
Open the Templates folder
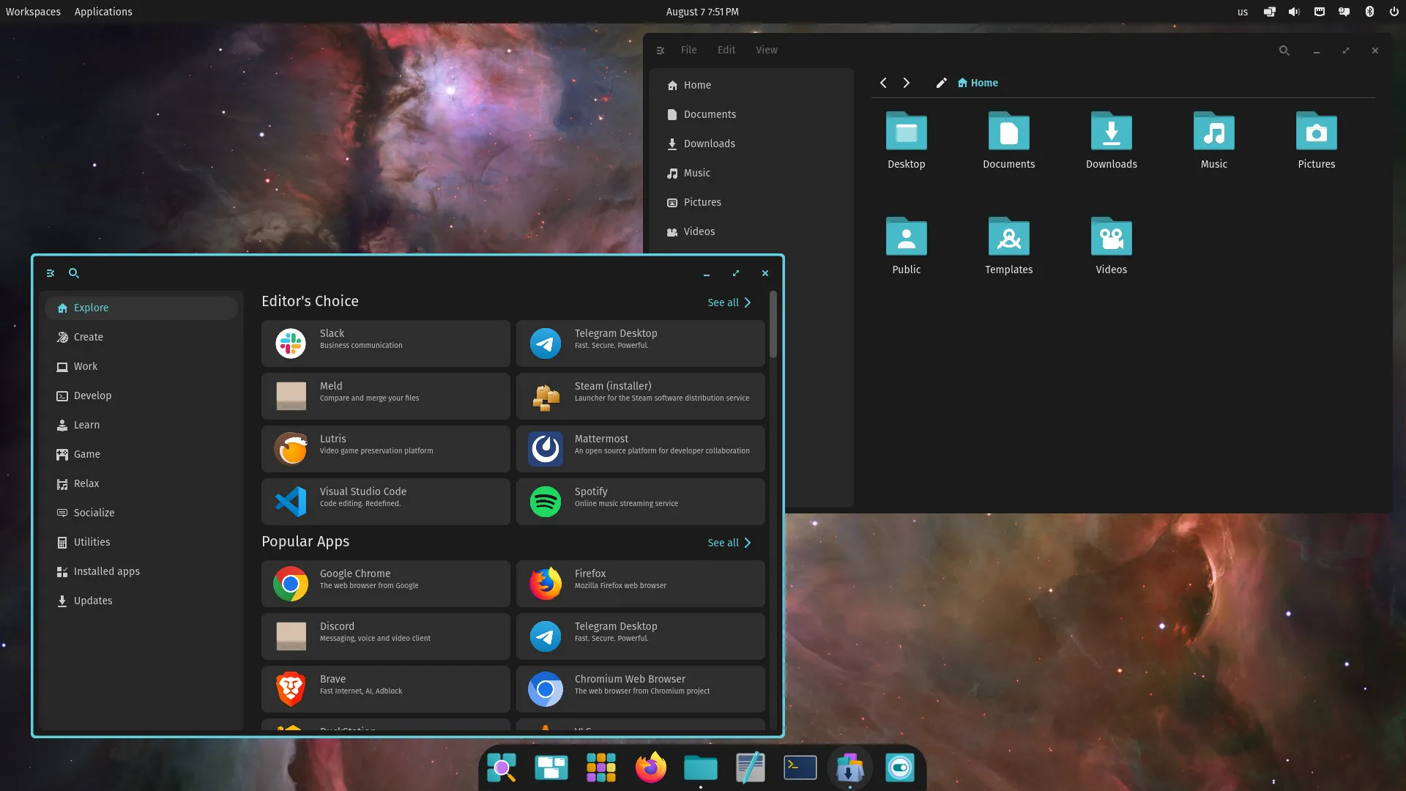(1008, 238)
